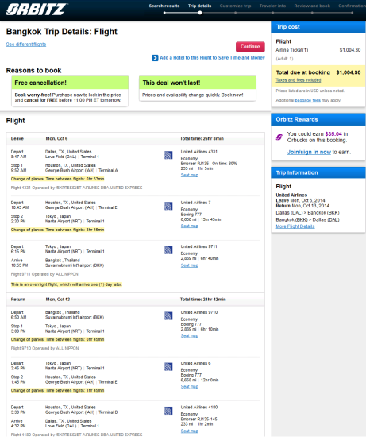Image resolution: width=366 pixels, height=437 pixels.
Task: Select the Trip details step
Action: tap(199, 6)
